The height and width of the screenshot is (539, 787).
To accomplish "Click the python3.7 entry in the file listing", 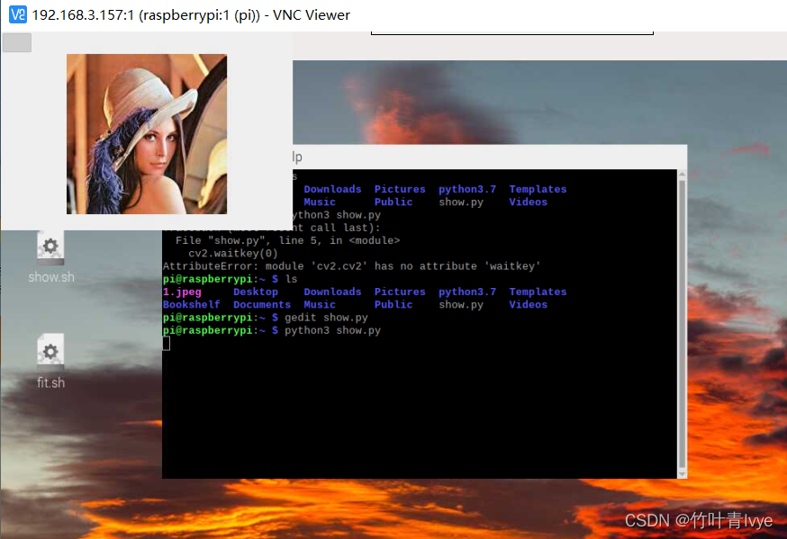I will click(x=466, y=292).
